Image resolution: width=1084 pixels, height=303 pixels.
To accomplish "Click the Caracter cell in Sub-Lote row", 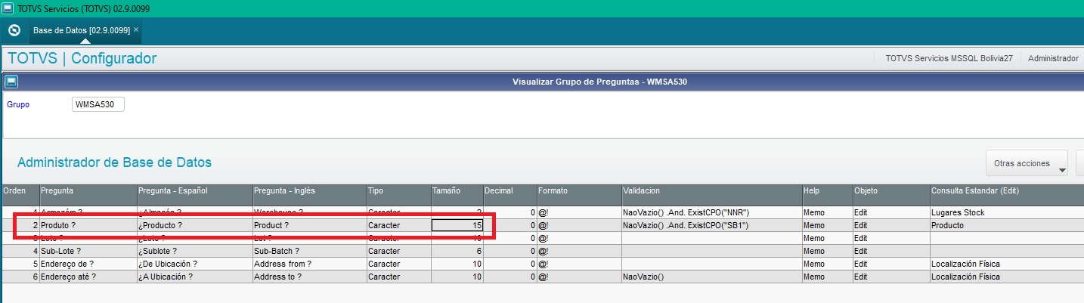I will click(x=398, y=251).
